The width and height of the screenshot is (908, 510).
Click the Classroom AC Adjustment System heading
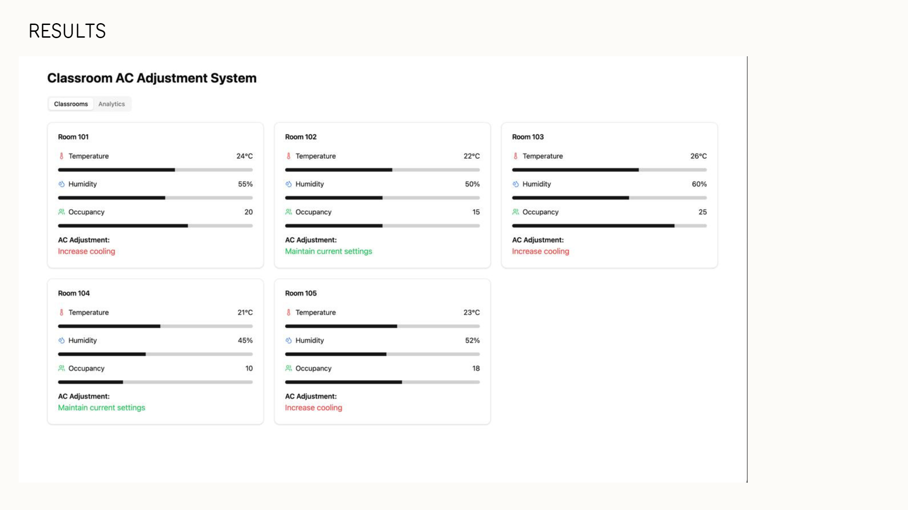tap(152, 78)
